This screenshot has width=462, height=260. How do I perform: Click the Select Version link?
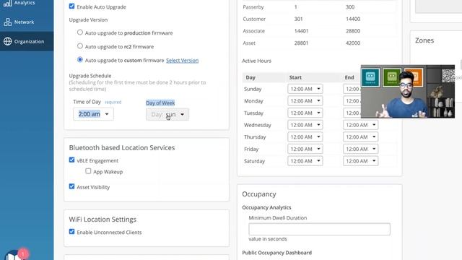182,61
